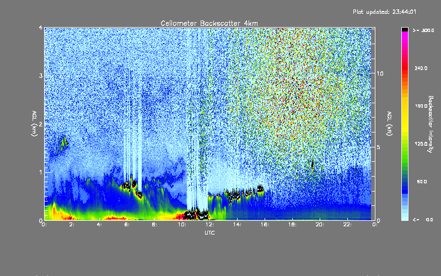Click the '6:' UTC time tick

pyautogui.click(x=127, y=225)
